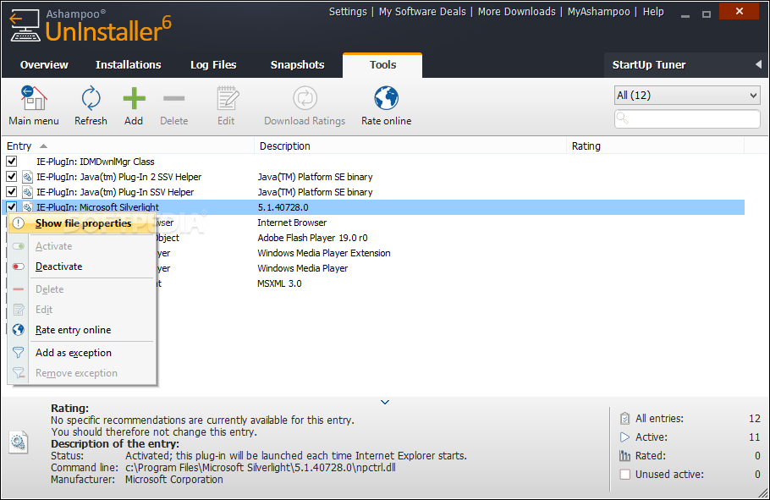Uncheck the Java Plug-In 2 SSV Helper checkbox
This screenshot has width=770, height=500.
[x=12, y=176]
